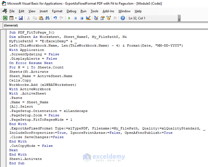Click the 'On Error Resume Next' line
Image resolution: width=208 pixels, height=167 pixels.
(x=31, y=63)
